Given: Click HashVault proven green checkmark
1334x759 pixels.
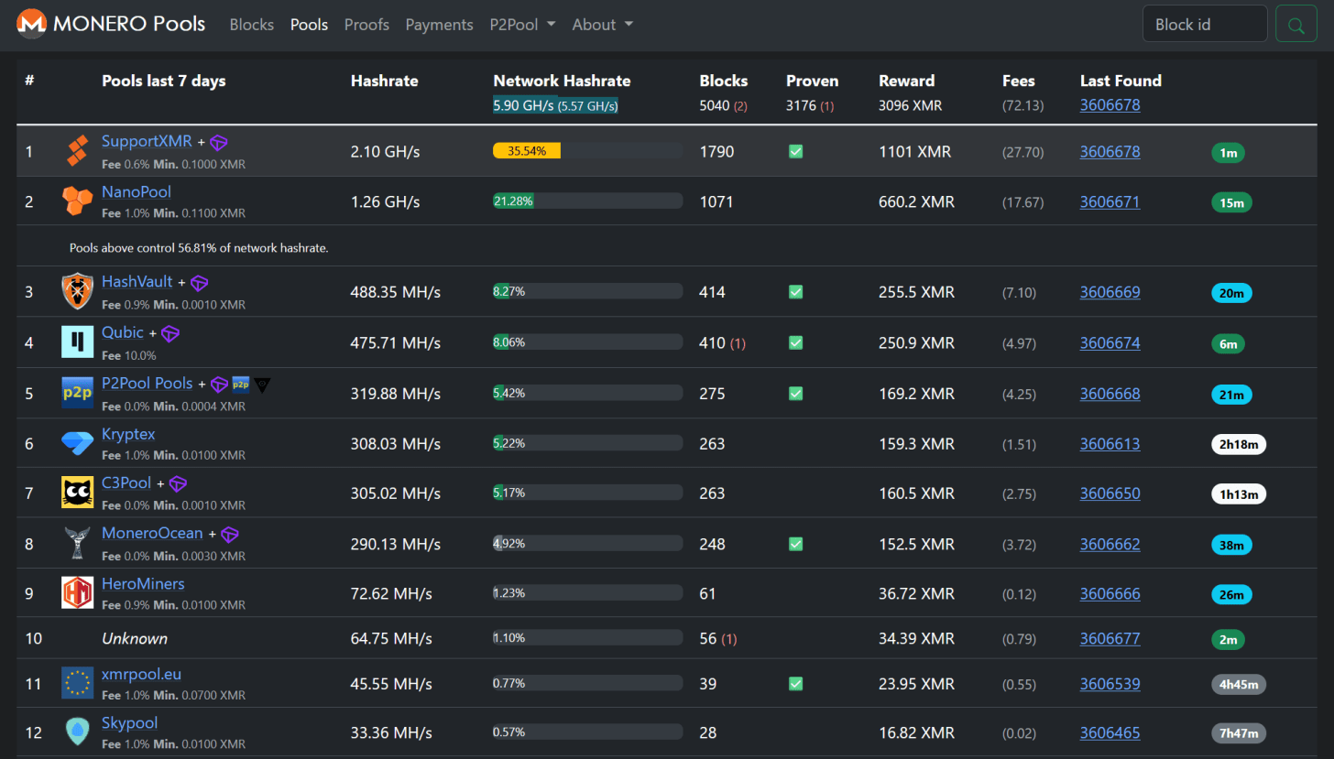Looking at the screenshot, I should 795,292.
